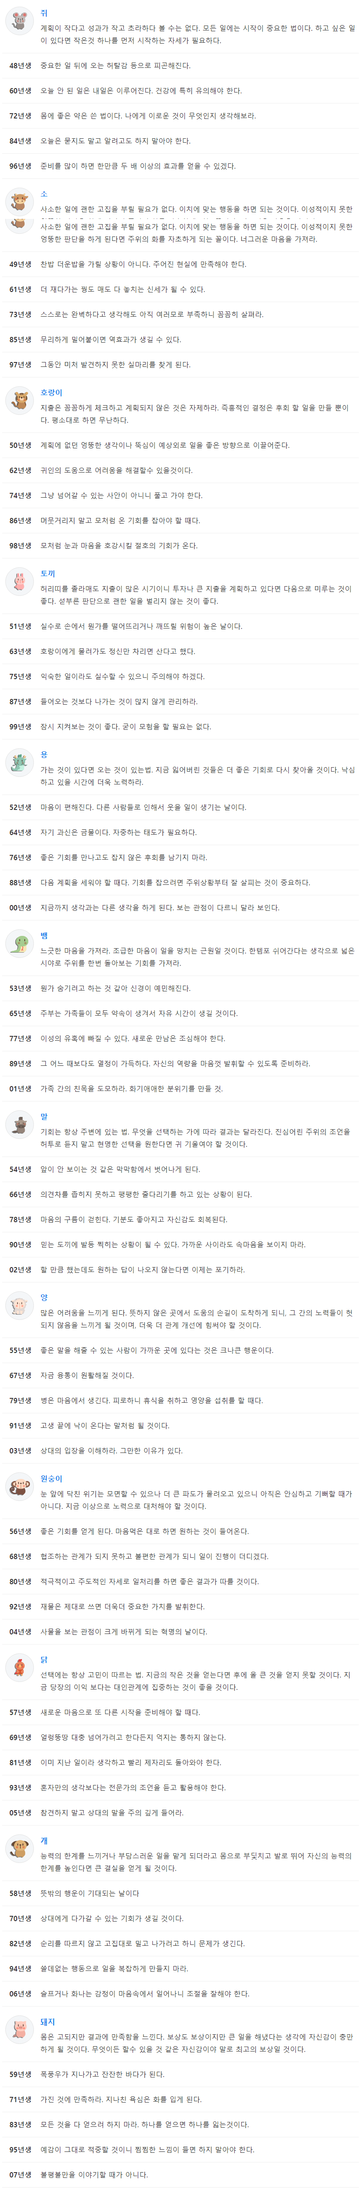Select the 00년생 dragon fortune row
Image resolution: width=361 pixels, height=2188 pixels.
[180, 907]
